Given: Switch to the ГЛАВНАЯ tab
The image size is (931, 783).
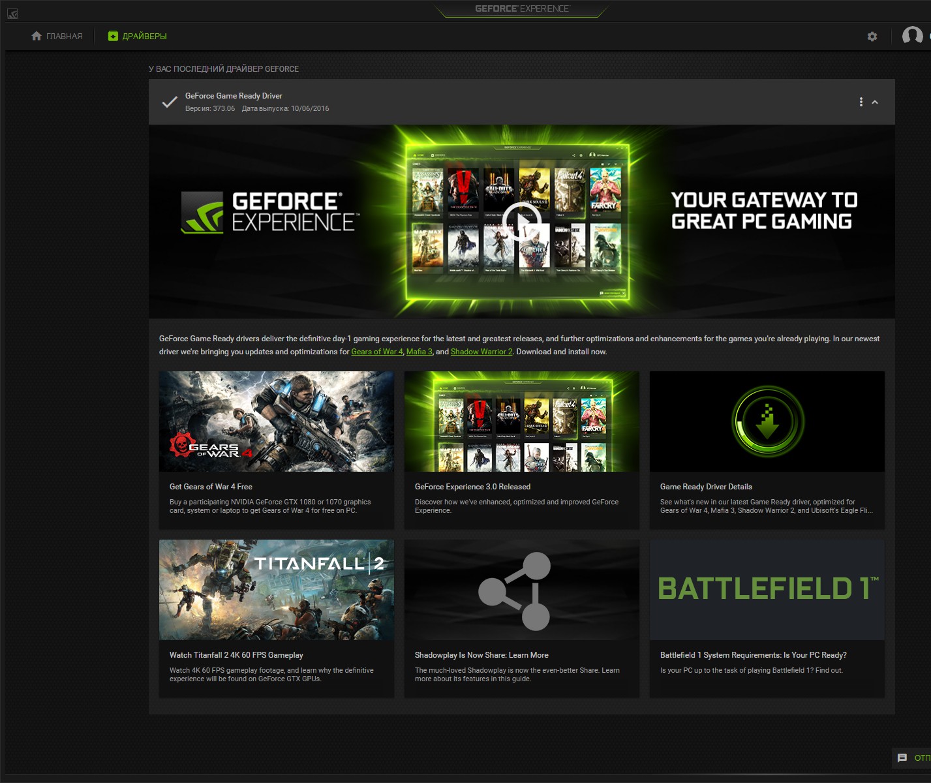Looking at the screenshot, I should click(57, 36).
